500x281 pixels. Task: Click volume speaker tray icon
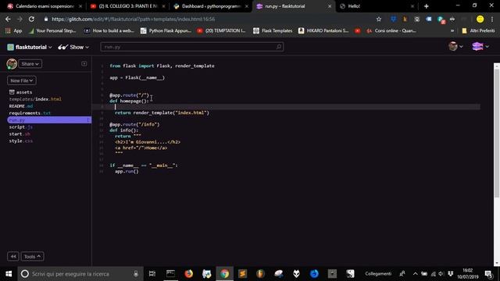[x=441, y=274]
